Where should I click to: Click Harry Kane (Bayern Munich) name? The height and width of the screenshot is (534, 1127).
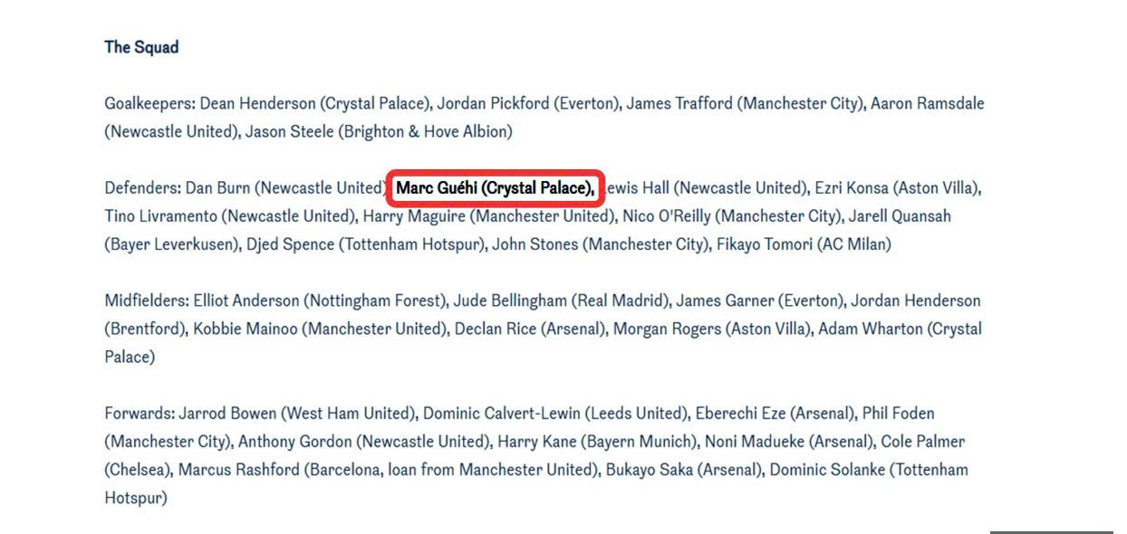click(x=596, y=442)
